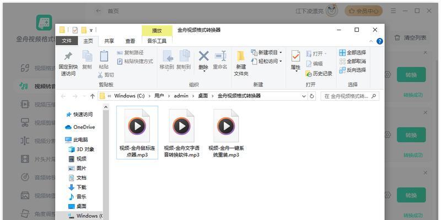Click the search box in Explorer
Viewport: 441px width, 220px height.
[x=350, y=96]
